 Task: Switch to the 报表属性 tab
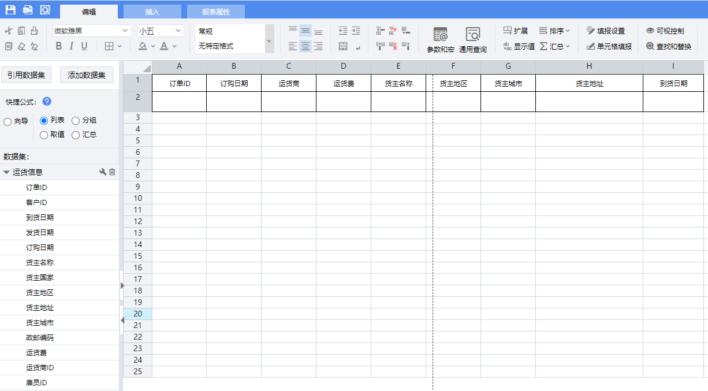216,12
